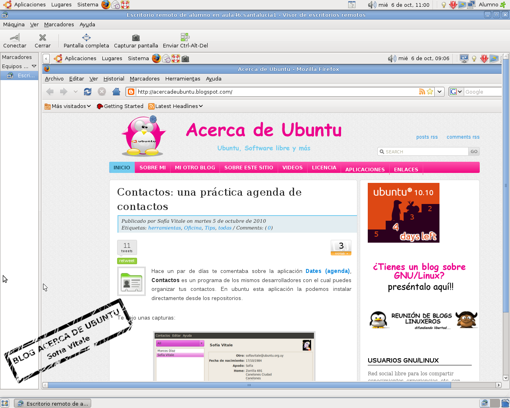The width and height of the screenshot is (510, 408).
Task: Click inside the blog SEARCH field
Action: point(422,151)
